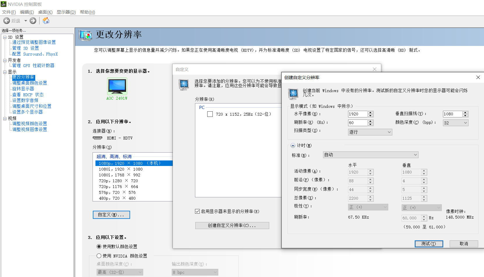Tick the 720 x 1152, 25Hz checkbox
The height and width of the screenshot is (277, 484).
210,114
